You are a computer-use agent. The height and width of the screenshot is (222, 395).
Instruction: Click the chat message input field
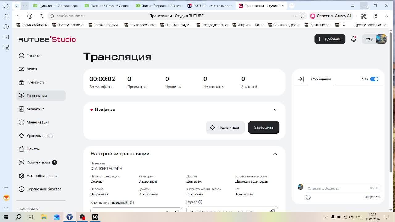343,188
